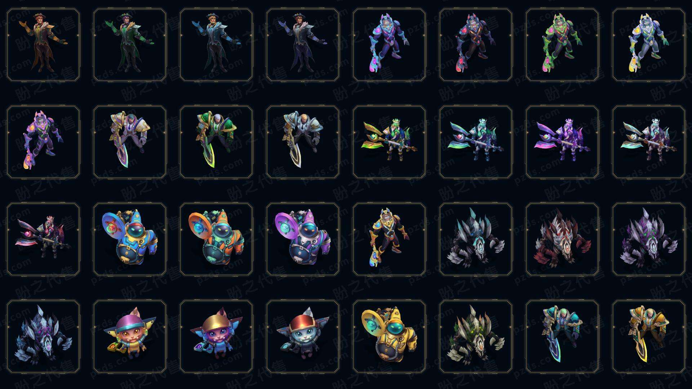692x389 pixels.
Task: Click the mossy green spiky beast
Action: (476, 336)
